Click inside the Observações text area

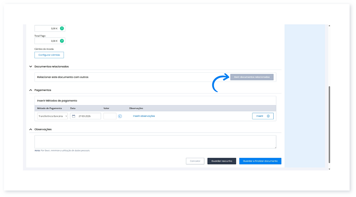point(155,141)
